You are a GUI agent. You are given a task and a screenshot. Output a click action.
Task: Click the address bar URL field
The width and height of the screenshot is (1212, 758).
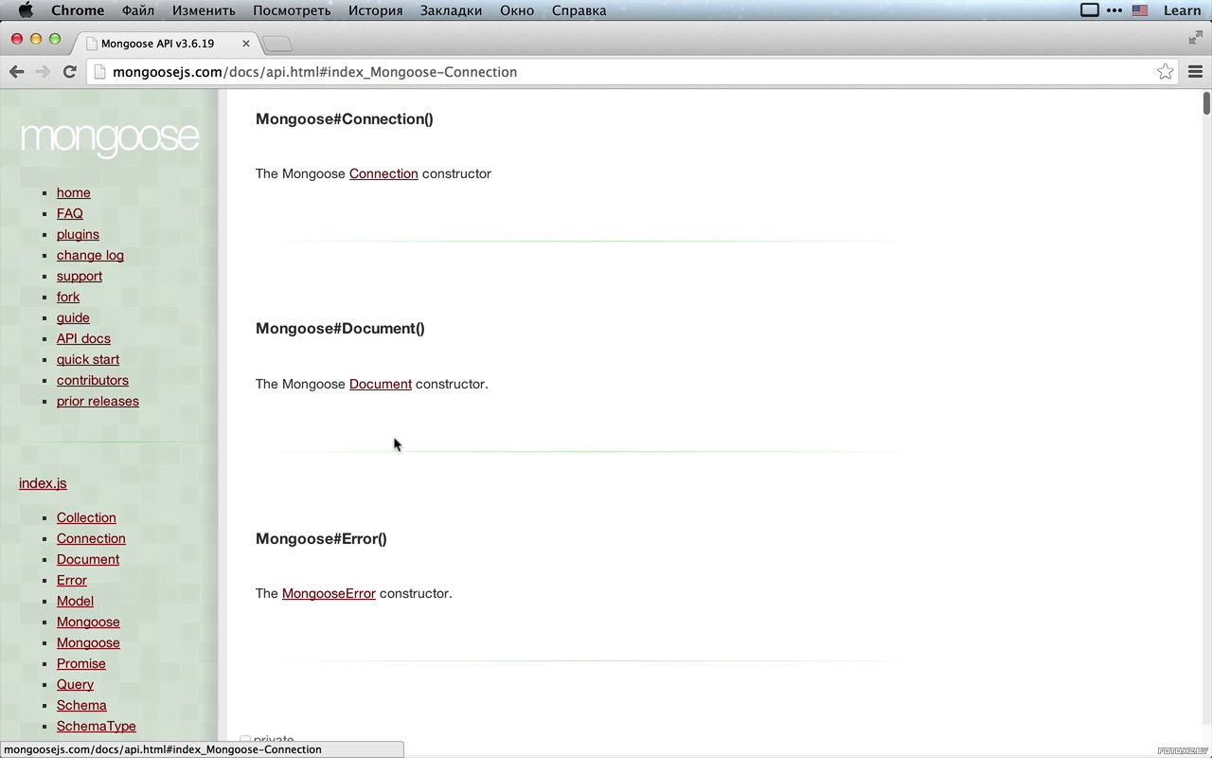coord(632,72)
